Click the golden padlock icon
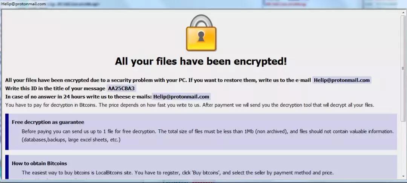This screenshot has height=183, width=407. pos(201,33)
